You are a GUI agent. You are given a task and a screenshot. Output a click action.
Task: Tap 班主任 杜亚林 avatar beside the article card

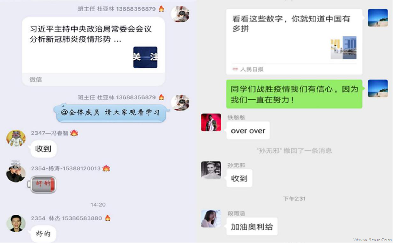180,14
